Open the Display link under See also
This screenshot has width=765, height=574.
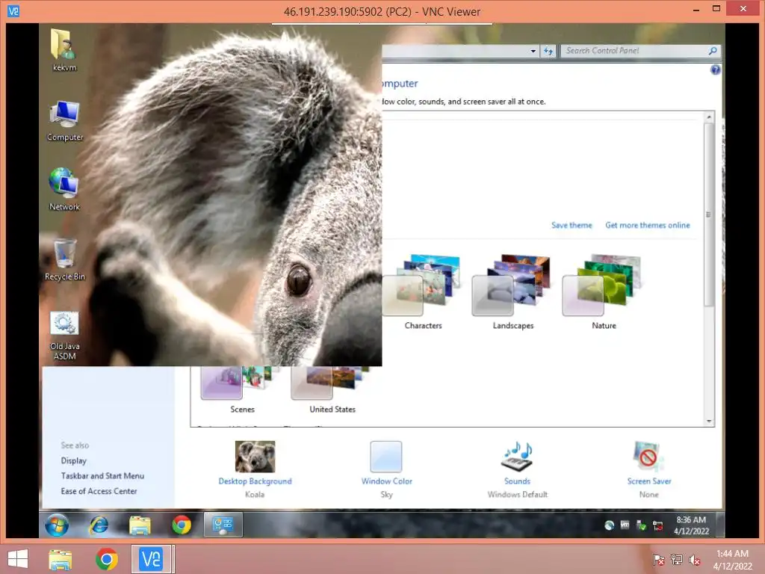click(x=74, y=460)
